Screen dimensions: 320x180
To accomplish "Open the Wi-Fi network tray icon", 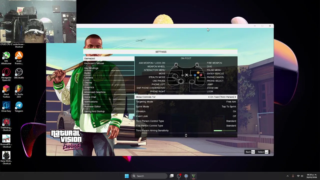I will [x=298, y=176].
